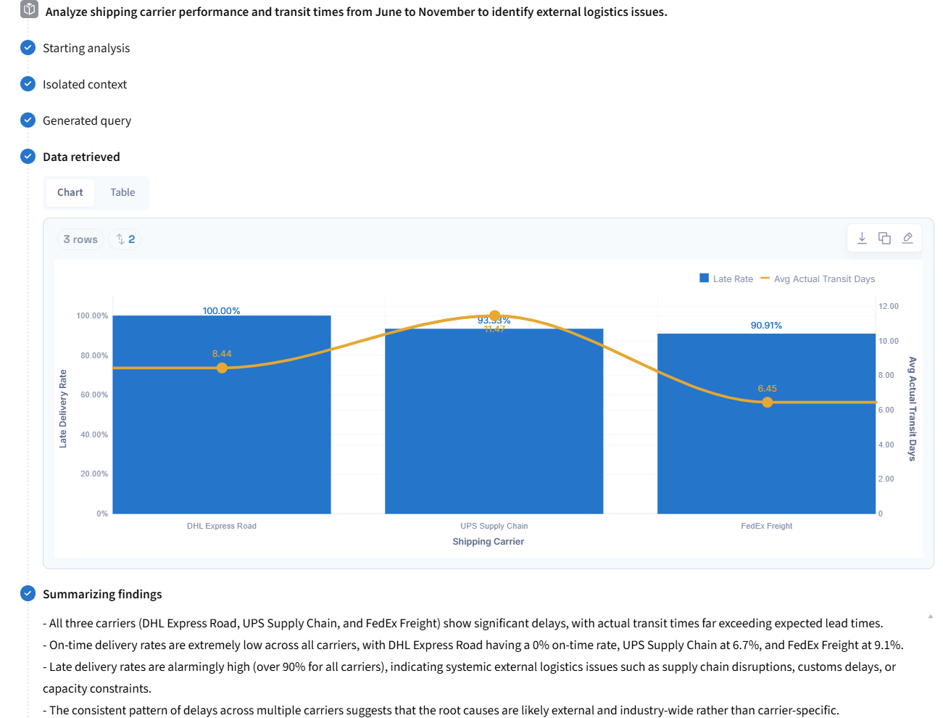Collapse the Summarizing findings section

point(102,594)
